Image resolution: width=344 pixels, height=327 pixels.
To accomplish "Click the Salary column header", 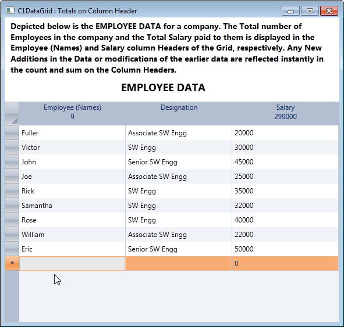I will (285, 113).
